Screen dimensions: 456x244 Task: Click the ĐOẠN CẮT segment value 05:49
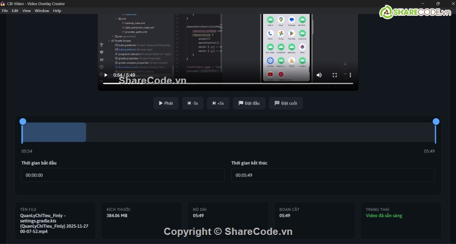(285, 216)
